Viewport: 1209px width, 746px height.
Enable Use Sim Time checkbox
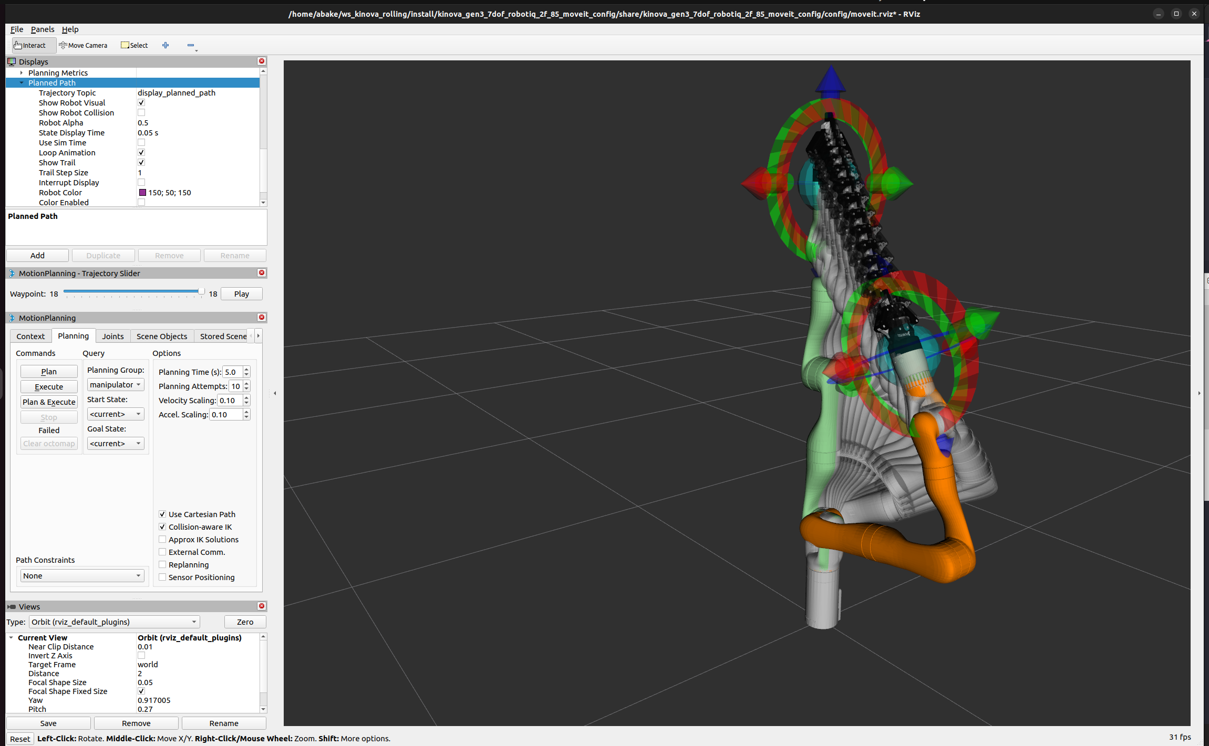click(x=141, y=143)
